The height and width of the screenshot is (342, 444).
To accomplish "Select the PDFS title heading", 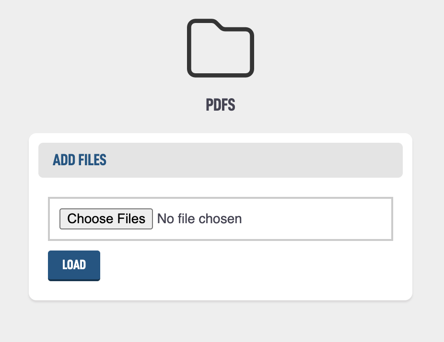I will point(220,105).
